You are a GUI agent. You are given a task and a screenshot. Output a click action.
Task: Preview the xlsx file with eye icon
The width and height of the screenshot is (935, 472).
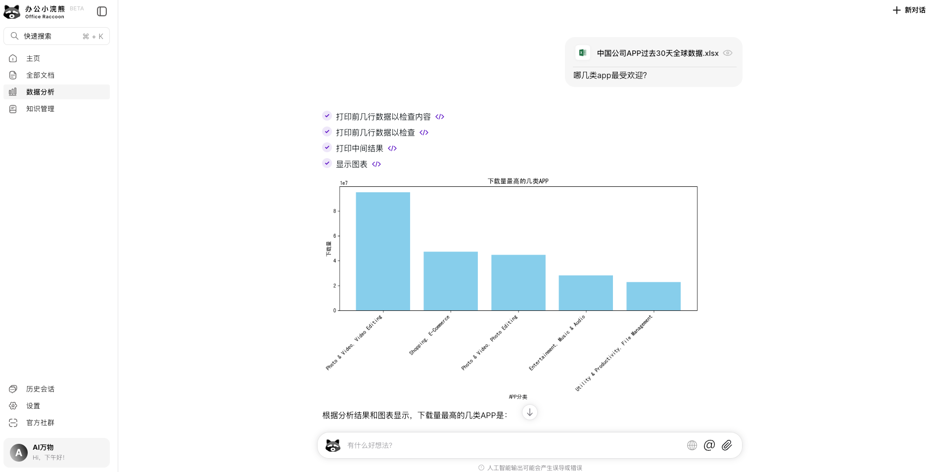click(727, 53)
